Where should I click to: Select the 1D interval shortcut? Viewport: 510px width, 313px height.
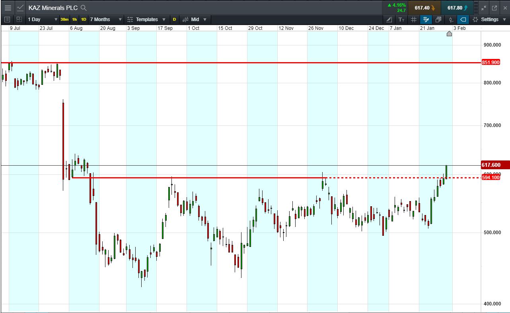coord(84,19)
